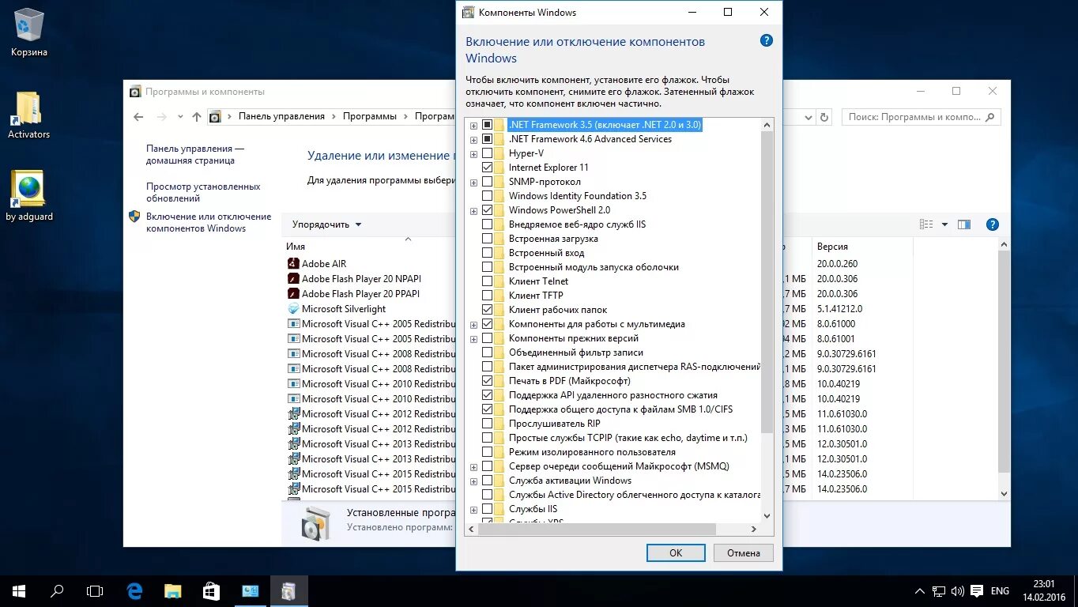This screenshot has width=1078, height=607.
Task: Click the horizontal scrollbar in components list
Action: coord(597,529)
